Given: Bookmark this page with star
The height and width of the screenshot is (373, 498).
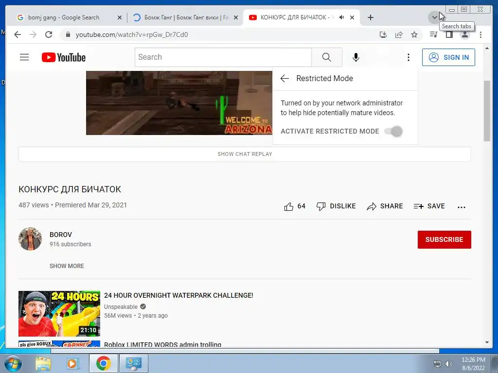Looking at the screenshot, I should click(x=414, y=34).
